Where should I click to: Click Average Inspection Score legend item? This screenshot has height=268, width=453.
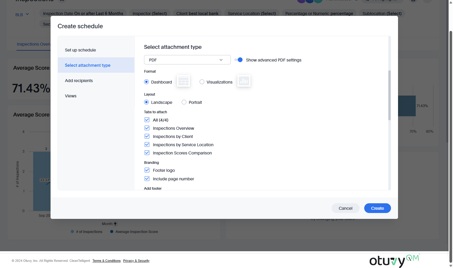tap(134, 232)
